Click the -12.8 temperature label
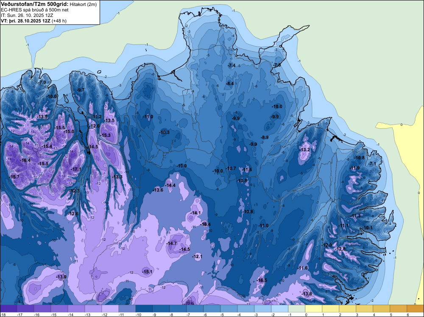Viewport: 424px width, 317px height. pyautogui.click(x=340, y=249)
